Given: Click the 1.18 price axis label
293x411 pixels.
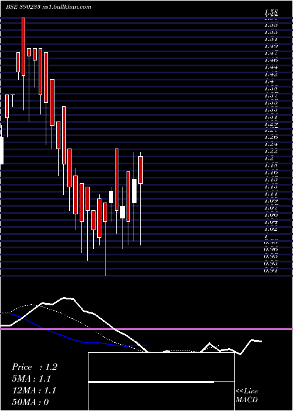Looking at the screenshot, I should click(271, 166).
